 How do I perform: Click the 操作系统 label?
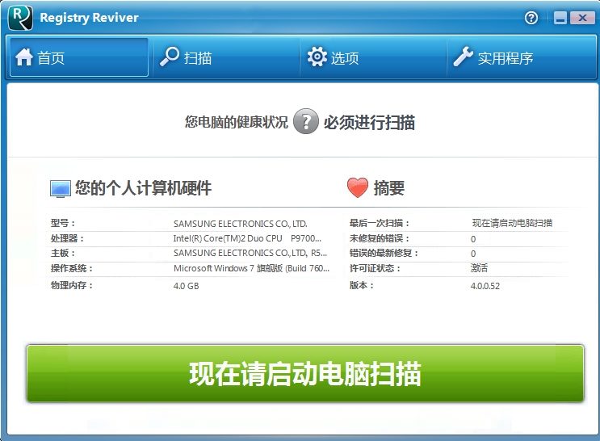72,268
